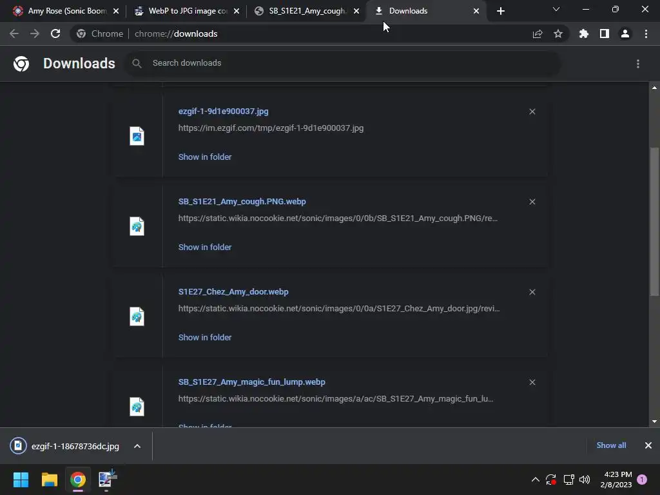Click the im.ezgif.com source URL
Image resolution: width=660 pixels, height=495 pixels.
coord(271,128)
